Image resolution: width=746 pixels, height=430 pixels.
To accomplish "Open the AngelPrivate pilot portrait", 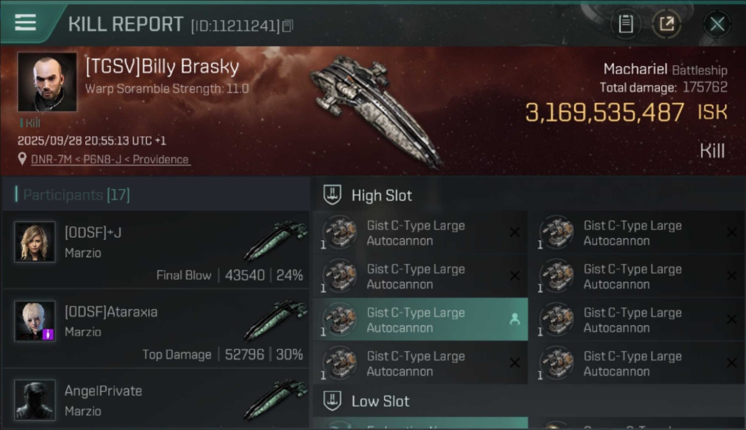I will (35, 399).
